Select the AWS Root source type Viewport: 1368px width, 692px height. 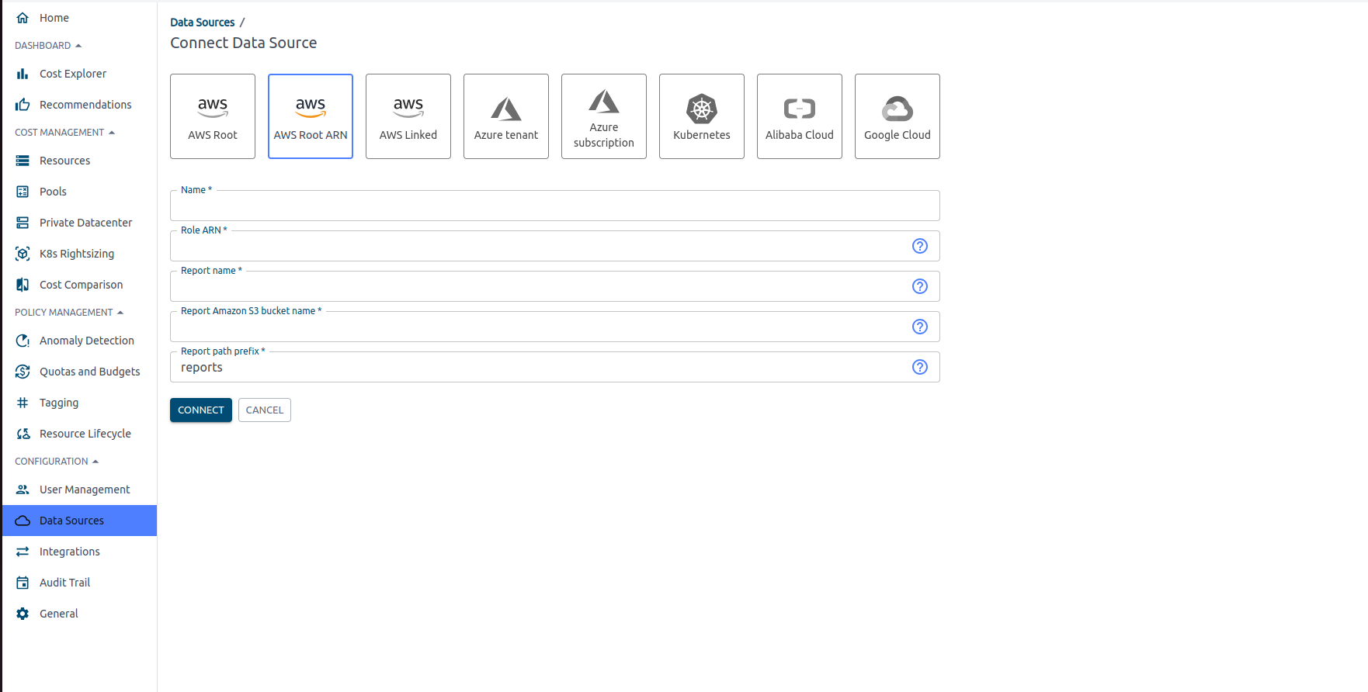(213, 116)
